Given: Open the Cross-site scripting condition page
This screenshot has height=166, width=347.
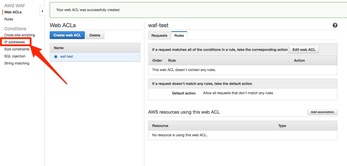Looking at the screenshot, I should coord(19,35).
